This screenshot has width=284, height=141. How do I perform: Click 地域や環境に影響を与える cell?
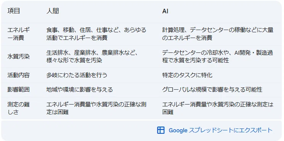[80, 90]
